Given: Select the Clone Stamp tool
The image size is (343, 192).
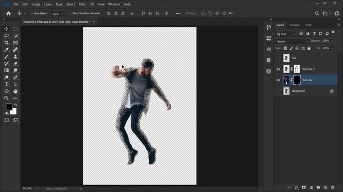Looking at the screenshot, I should [x=15, y=57].
